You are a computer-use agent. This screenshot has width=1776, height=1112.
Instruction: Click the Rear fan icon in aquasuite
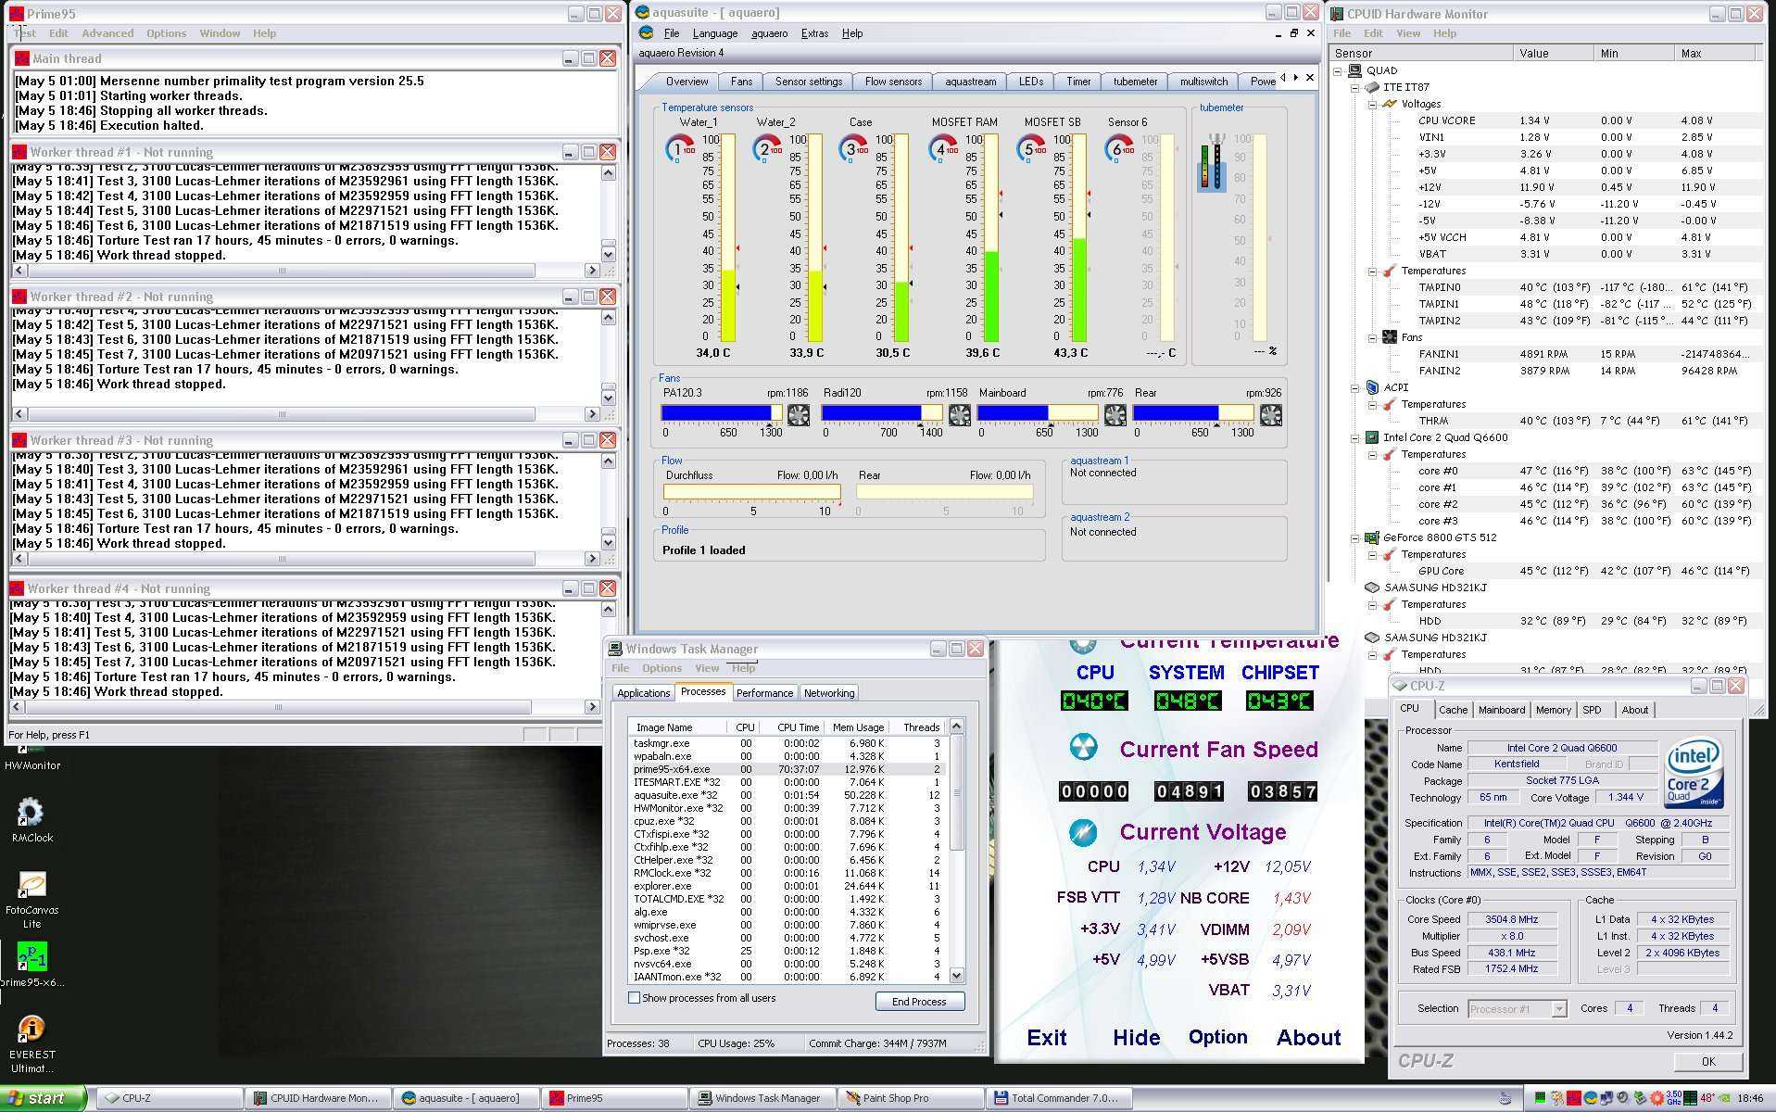1270,415
